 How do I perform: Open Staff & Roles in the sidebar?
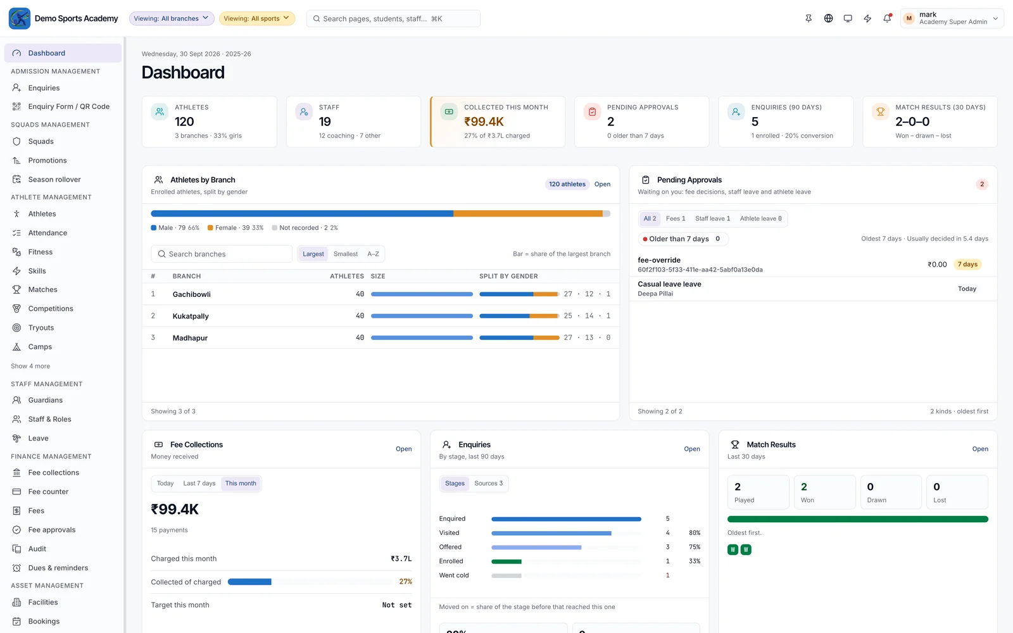(63, 419)
